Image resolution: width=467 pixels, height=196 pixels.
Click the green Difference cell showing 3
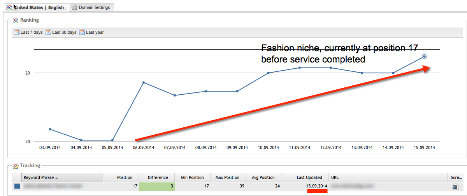157,187
